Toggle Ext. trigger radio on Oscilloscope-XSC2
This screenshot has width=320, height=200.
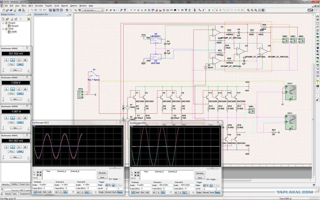point(120,179)
